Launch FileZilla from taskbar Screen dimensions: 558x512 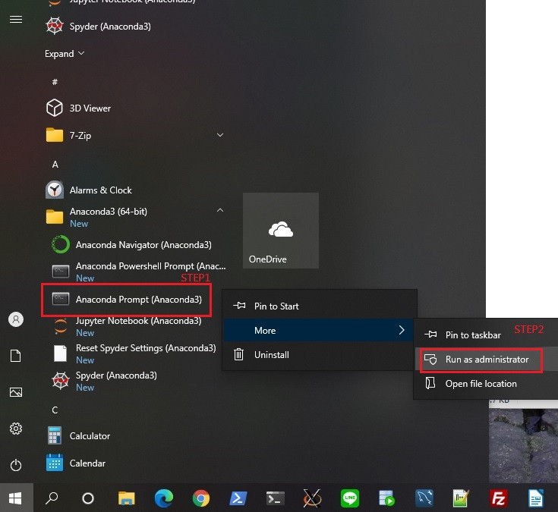pyautogui.click(x=499, y=498)
